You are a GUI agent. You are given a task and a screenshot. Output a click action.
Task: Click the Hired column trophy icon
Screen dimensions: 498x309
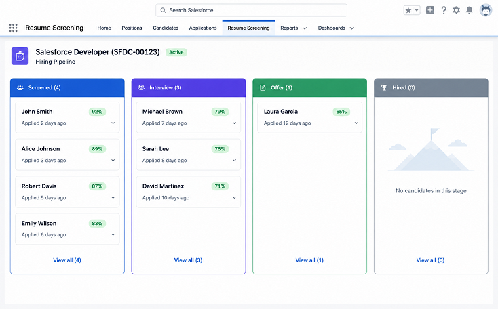point(384,87)
